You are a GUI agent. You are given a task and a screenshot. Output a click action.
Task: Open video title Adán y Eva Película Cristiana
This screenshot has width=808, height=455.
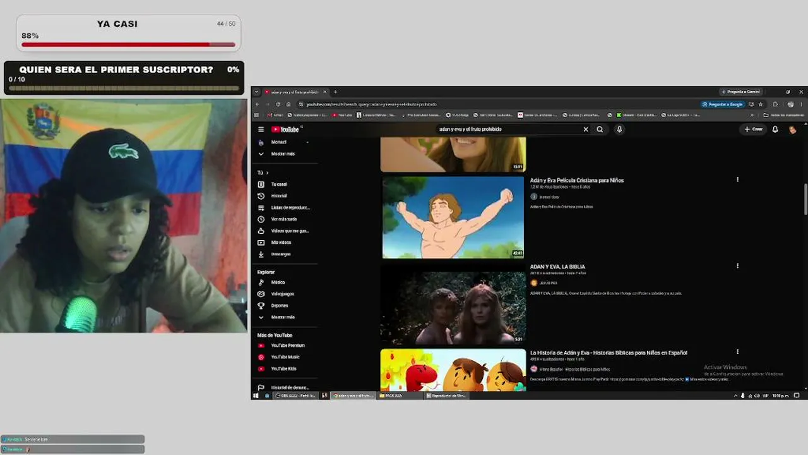(577, 181)
